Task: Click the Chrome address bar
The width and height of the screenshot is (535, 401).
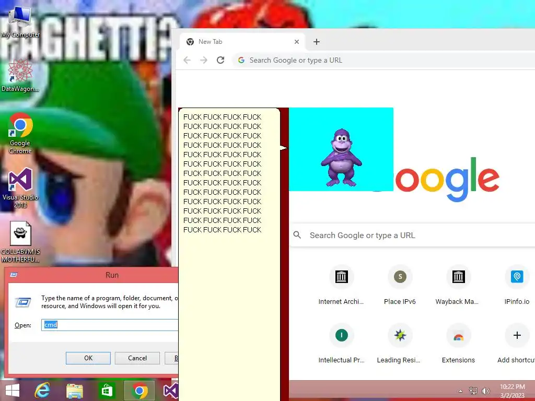Action: pyautogui.click(x=384, y=61)
